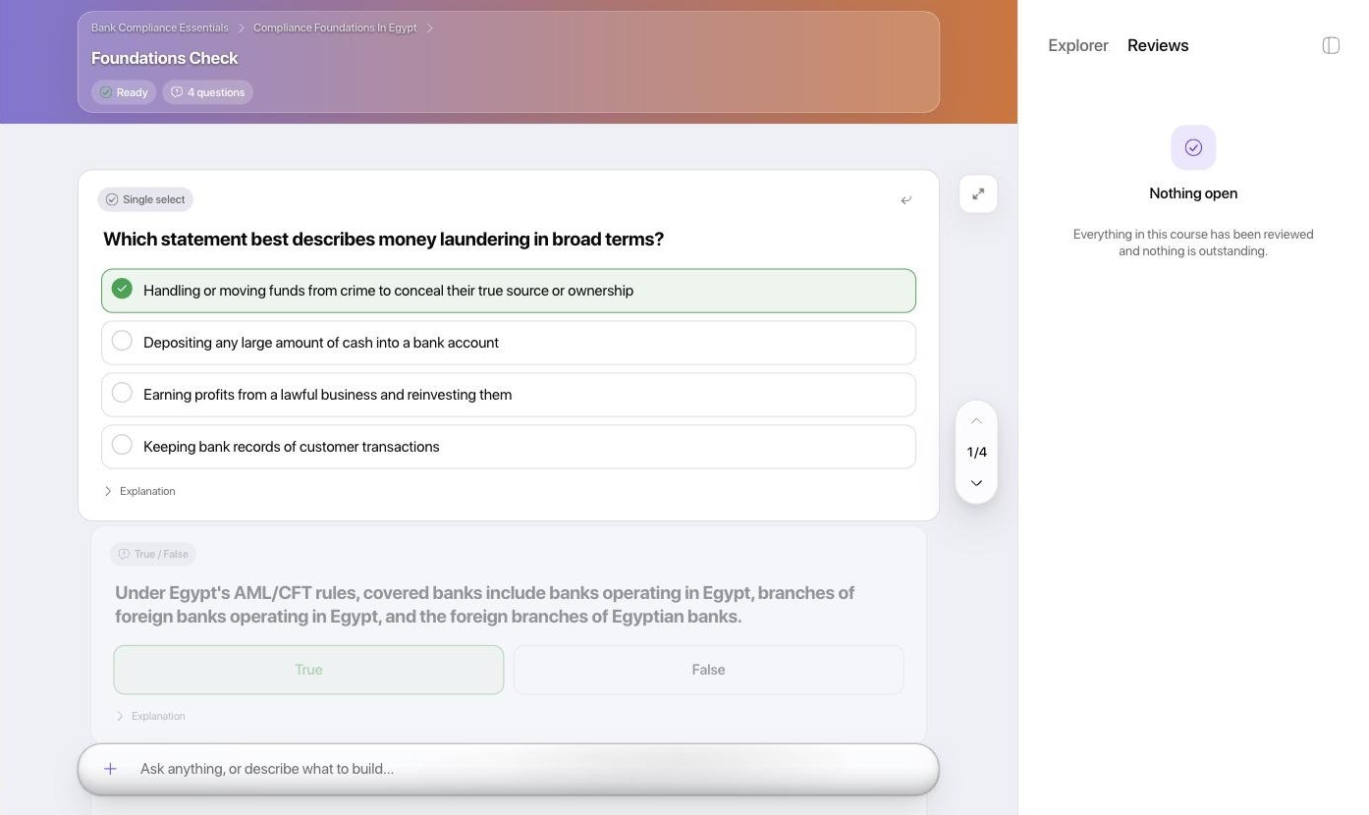Click the 'Nothing open' heading
Screen dimensions: 1369x815
1193,193
